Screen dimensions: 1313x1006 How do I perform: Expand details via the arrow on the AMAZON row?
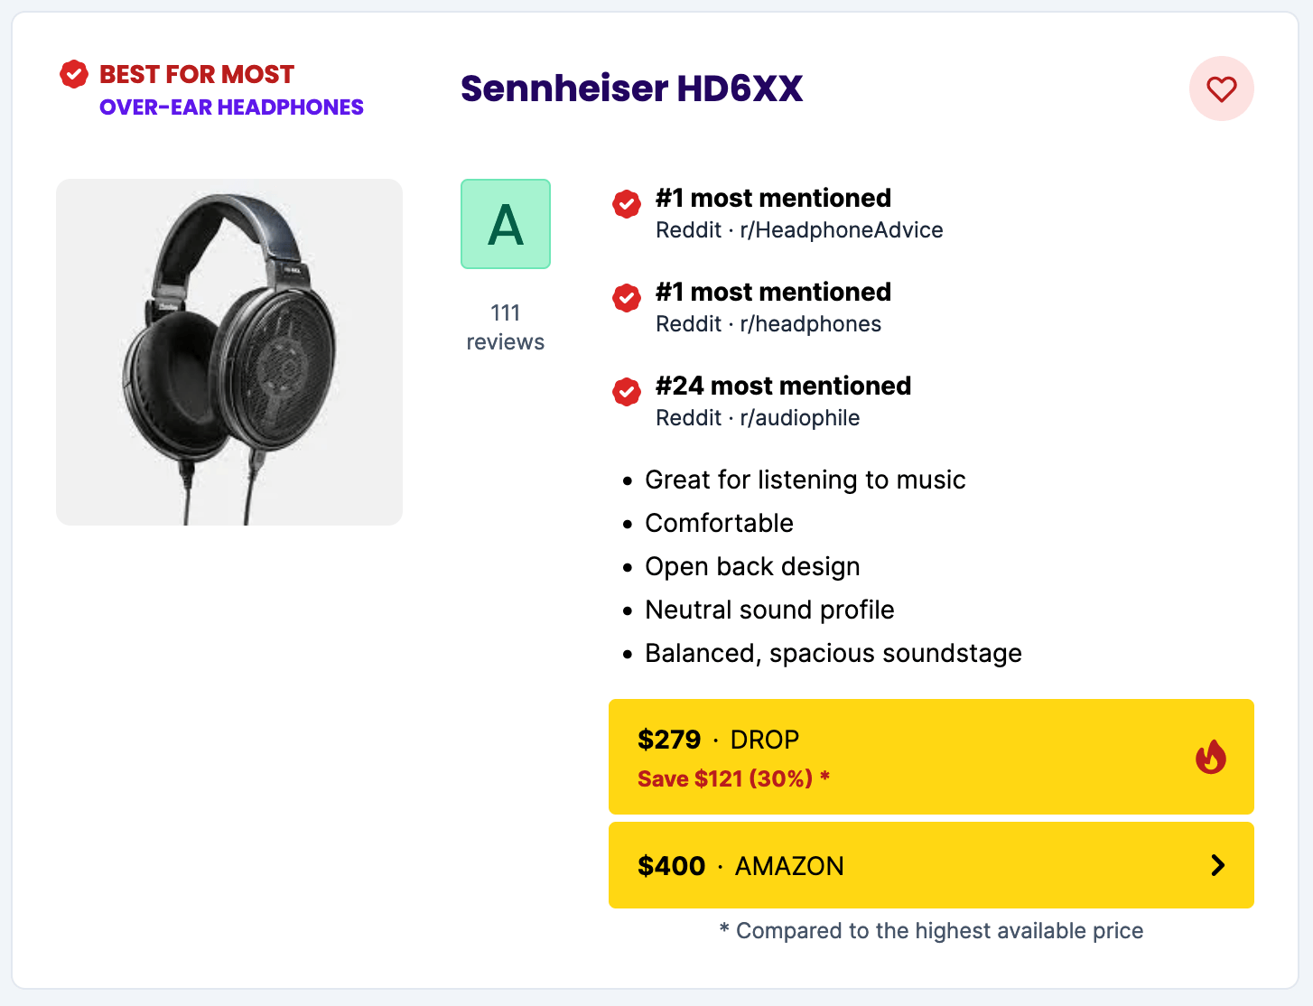coord(1217,865)
